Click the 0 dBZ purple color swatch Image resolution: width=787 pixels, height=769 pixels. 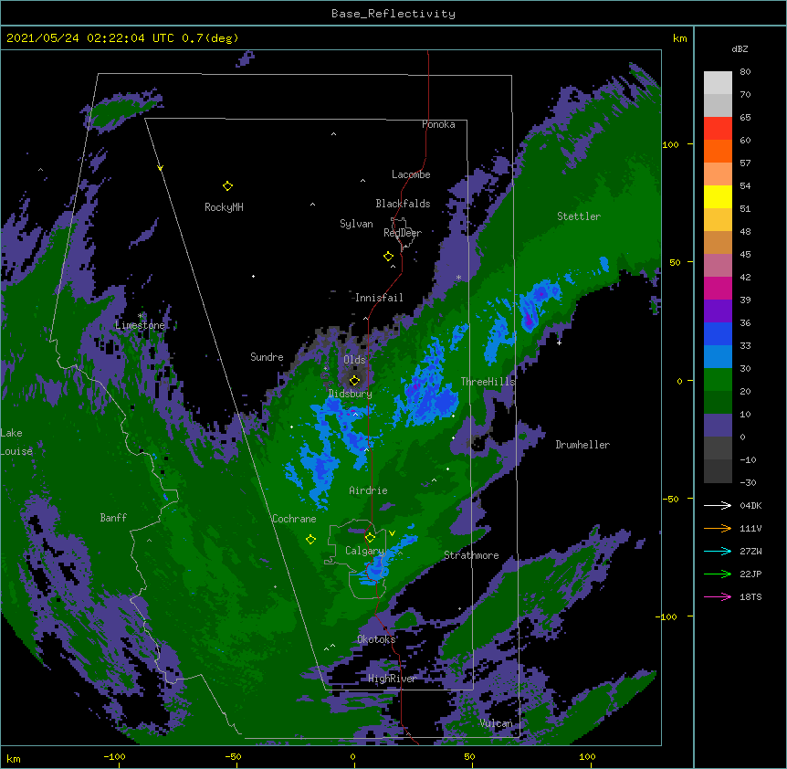tap(718, 426)
